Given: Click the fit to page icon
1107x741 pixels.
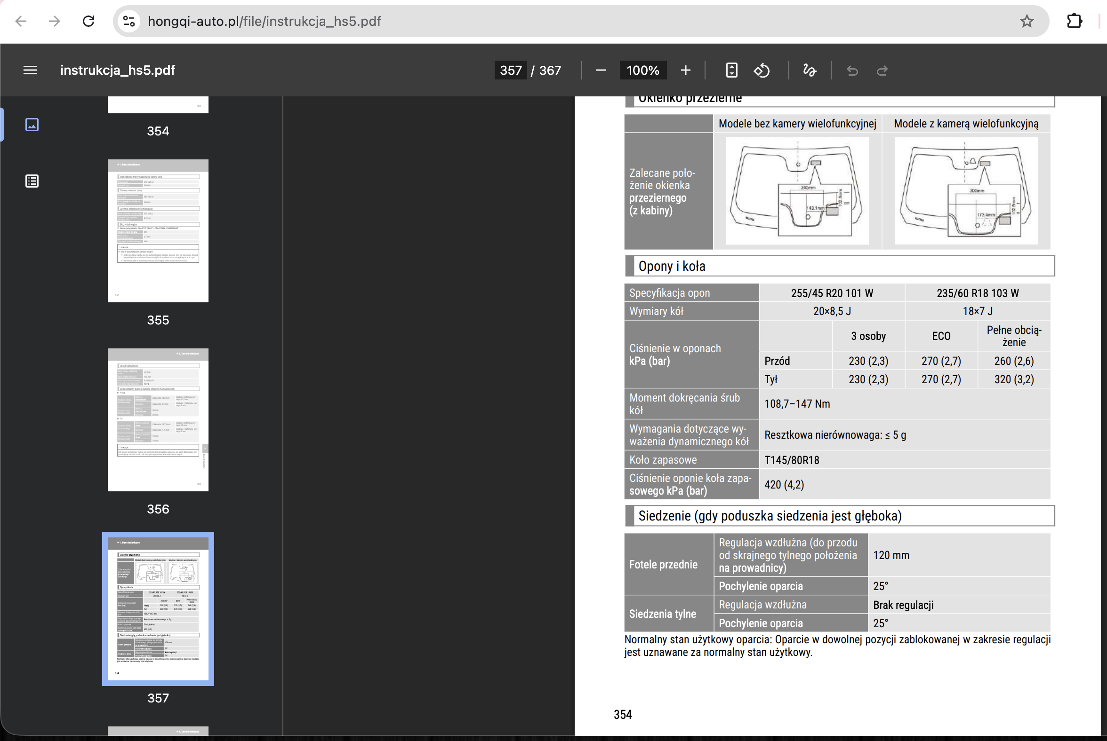Looking at the screenshot, I should coord(731,71).
